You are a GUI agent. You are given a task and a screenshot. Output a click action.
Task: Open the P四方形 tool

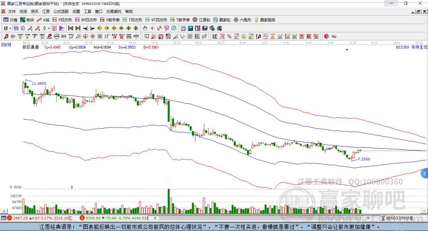tap(62, 20)
